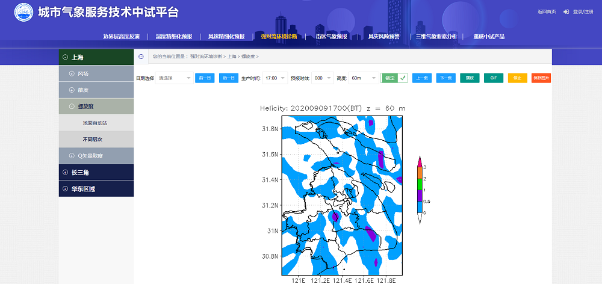Click the 保存图片 save image button

pyautogui.click(x=541, y=78)
